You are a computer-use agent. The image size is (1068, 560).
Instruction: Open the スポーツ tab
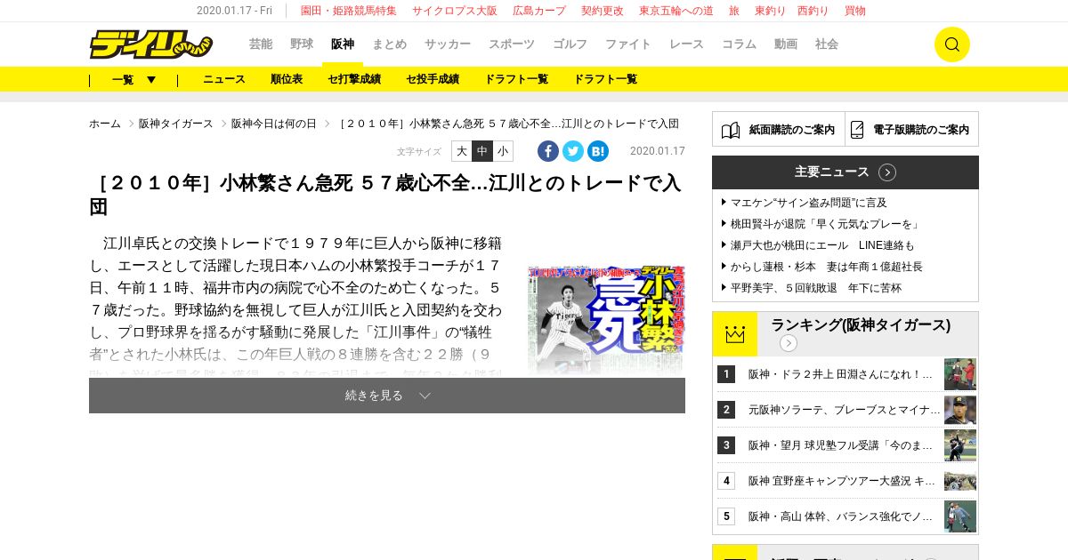pos(512,44)
